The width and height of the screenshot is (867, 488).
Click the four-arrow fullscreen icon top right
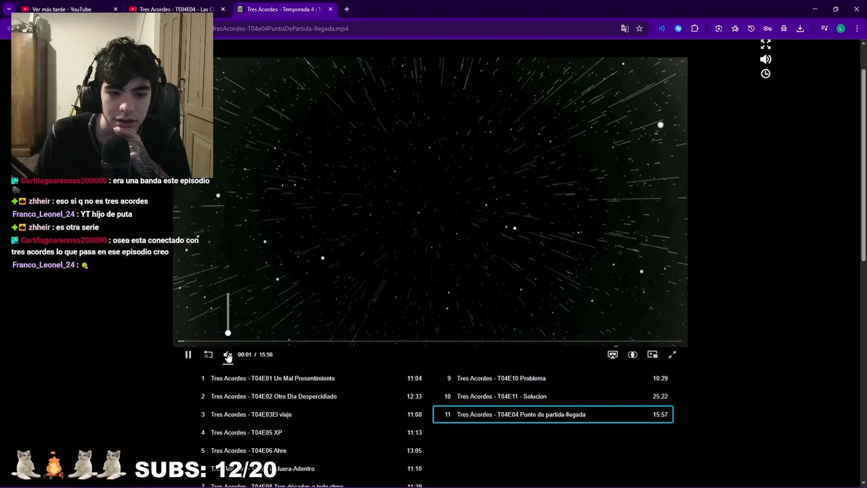pyautogui.click(x=765, y=44)
